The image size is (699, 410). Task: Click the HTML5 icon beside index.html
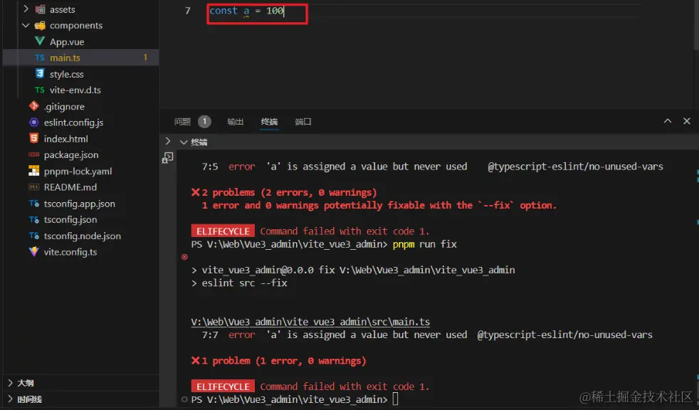coord(34,138)
